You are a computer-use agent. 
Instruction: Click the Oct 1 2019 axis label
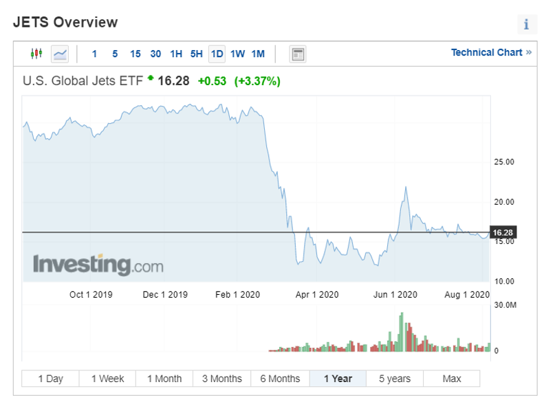(x=91, y=295)
